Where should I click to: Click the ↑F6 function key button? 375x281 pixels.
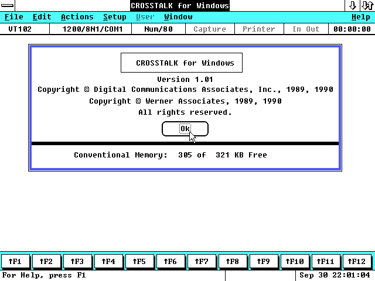[x=171, y=261]
